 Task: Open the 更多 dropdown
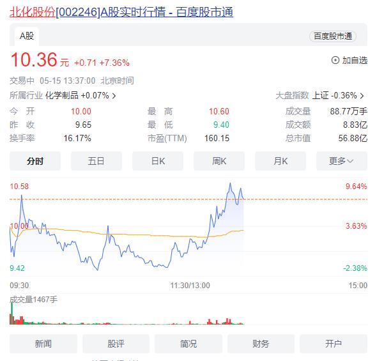[342, 161]
